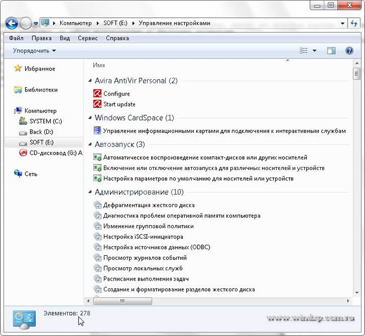The height and width of the screenshot is (336, 365).
Task: Click the Дефрагментация жесткого диска icon
Action: click(97, 205)
